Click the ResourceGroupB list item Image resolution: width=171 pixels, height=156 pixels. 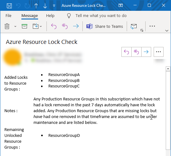pos(64,81)
